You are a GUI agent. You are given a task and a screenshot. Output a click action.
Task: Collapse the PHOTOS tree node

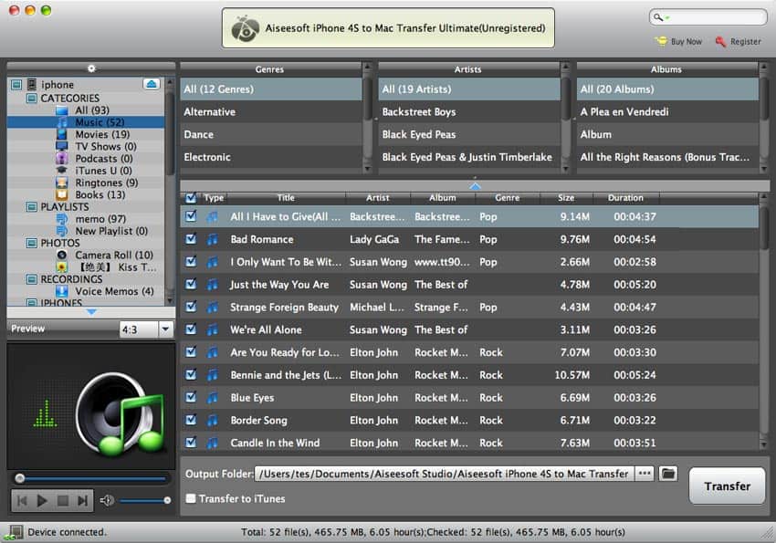(32, 243)
